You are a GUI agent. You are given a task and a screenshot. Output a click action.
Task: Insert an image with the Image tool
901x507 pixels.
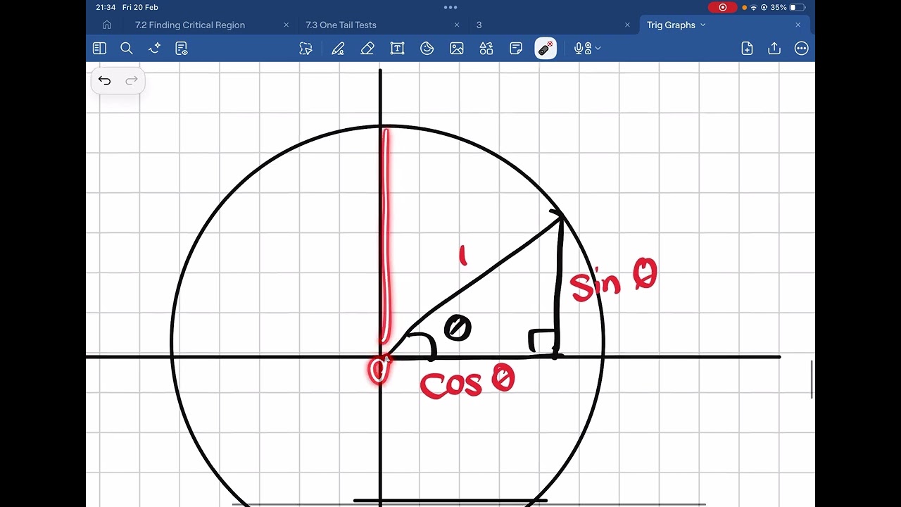457,49
